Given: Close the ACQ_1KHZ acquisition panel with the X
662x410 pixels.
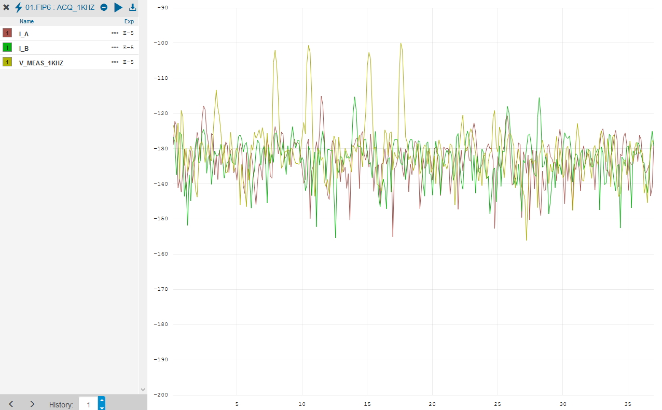Looking at the screenshot, I should tap(6, 7).
